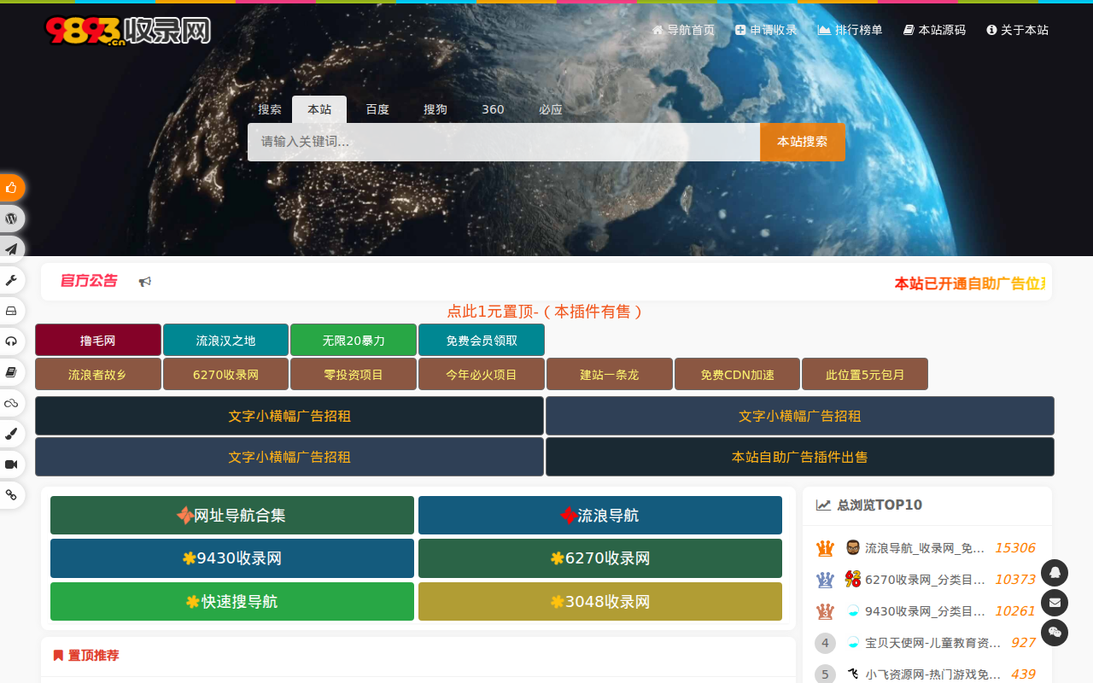
Task: Click the 9893 收录网 site logo
Action: (x=128, y=31)
